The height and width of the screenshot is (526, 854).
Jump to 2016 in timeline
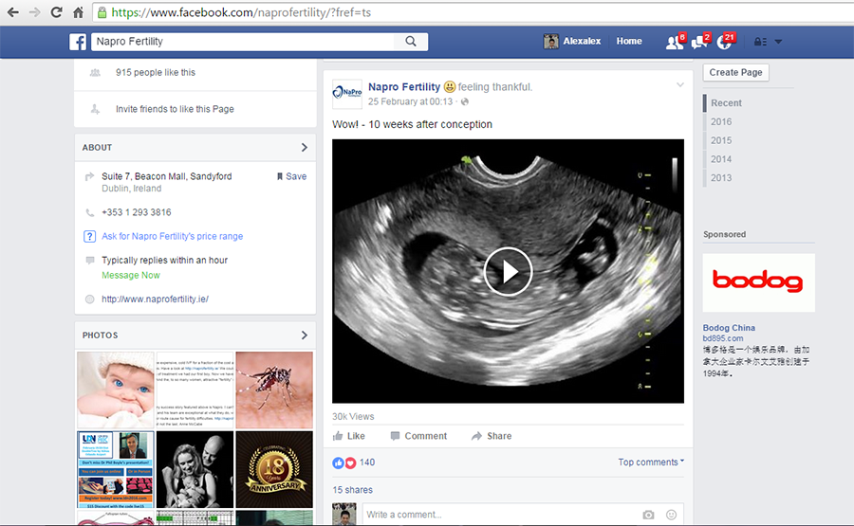tap(721, 122)
